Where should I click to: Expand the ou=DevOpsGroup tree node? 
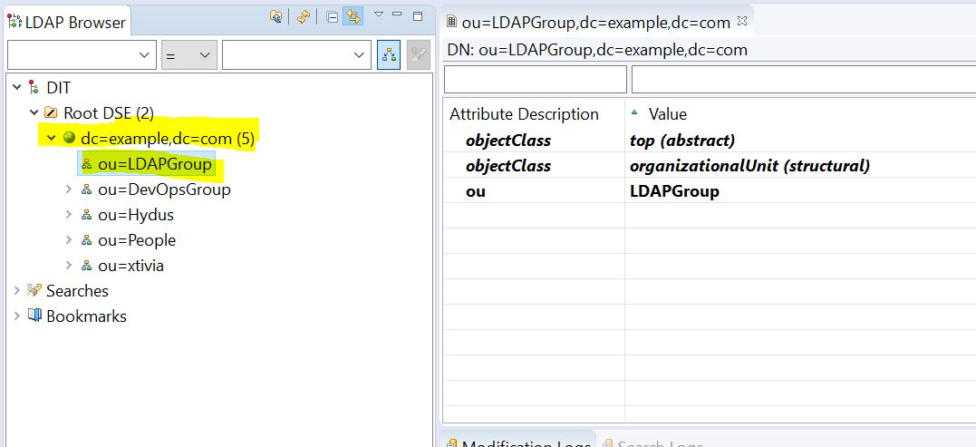click(69, 189)
